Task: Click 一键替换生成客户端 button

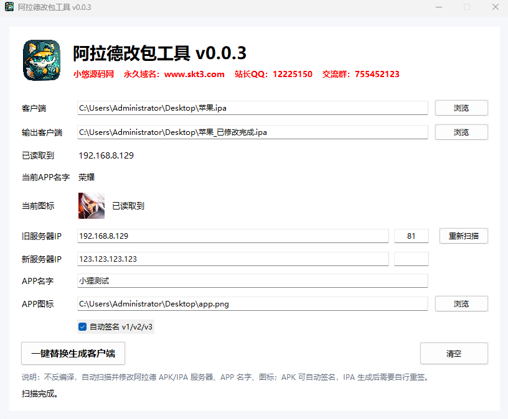Action: (73, 353)
